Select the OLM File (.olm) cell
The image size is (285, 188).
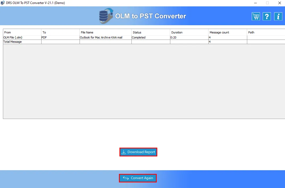(x=22, y=37)
